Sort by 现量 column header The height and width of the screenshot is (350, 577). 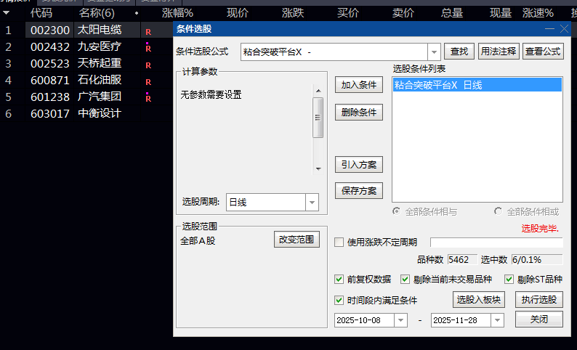(501, 13)
